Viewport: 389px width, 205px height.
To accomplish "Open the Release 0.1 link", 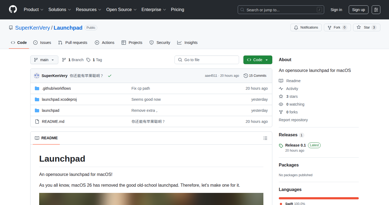I will click(296, 145).
